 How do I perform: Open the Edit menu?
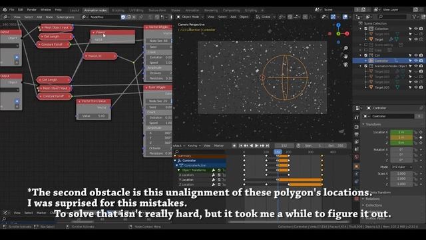point(21,10)
